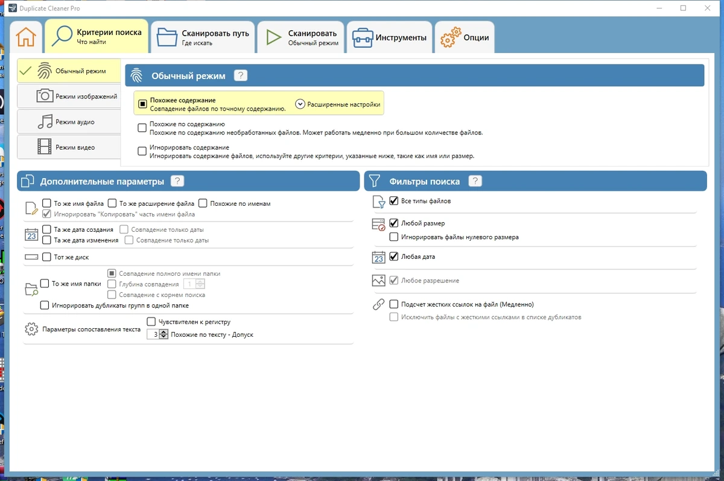Viewport: 724px width, 481px height.
Task: Check Та же дата изменения
Action: coord(46,240)
